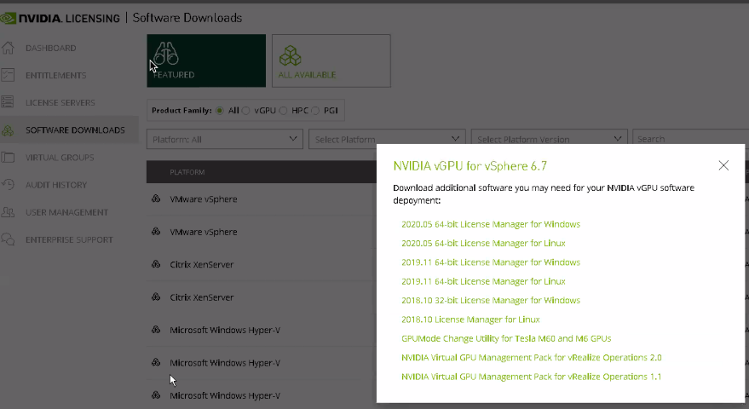749x409 pixels.
Task: Open Software Downloads in sidebar
Action: (x=75, y=130)
